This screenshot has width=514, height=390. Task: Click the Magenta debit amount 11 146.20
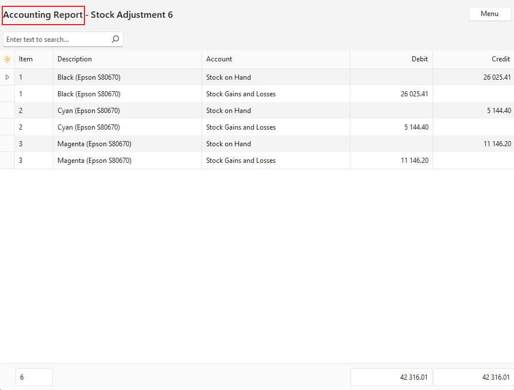pos(414,161)
